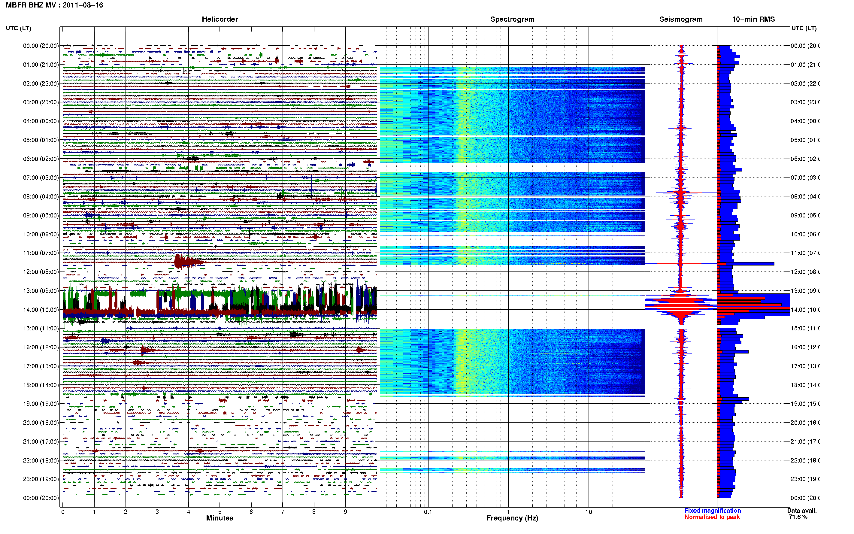Click the red Normalised to peak legend text

[712, 517]
